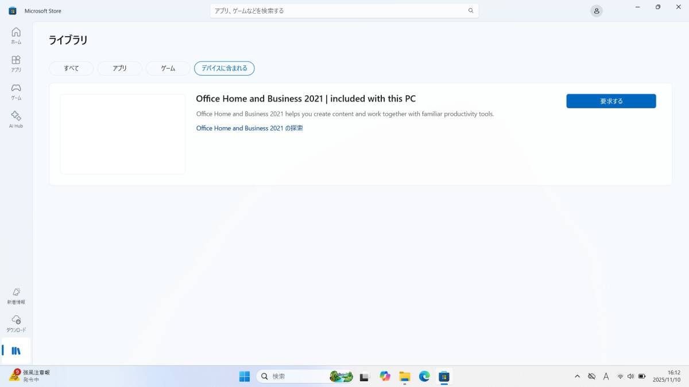Click the taskbar search box
689x387 pixels.
(305, 377)
